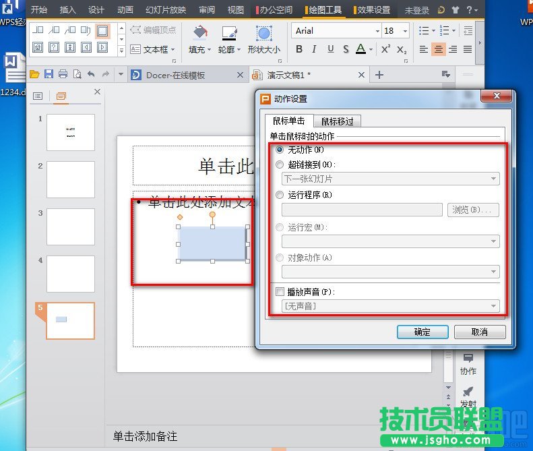Screen dimensions: 533x451
Task: Select slide 3 thumbnail in slide panel
Action: coord(71,227)
